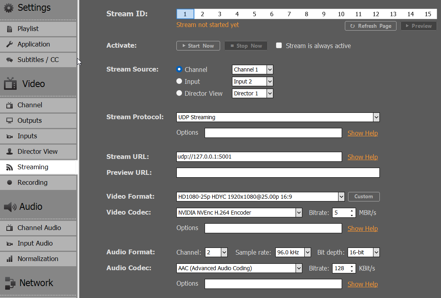Enable 'Stream is always active' checkbox
Screen dimensions: 441x298
point(279,45)
